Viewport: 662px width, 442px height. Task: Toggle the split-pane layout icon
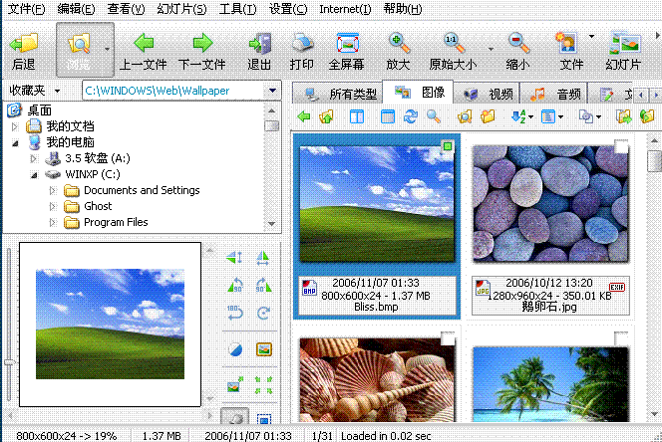(357, 116)
